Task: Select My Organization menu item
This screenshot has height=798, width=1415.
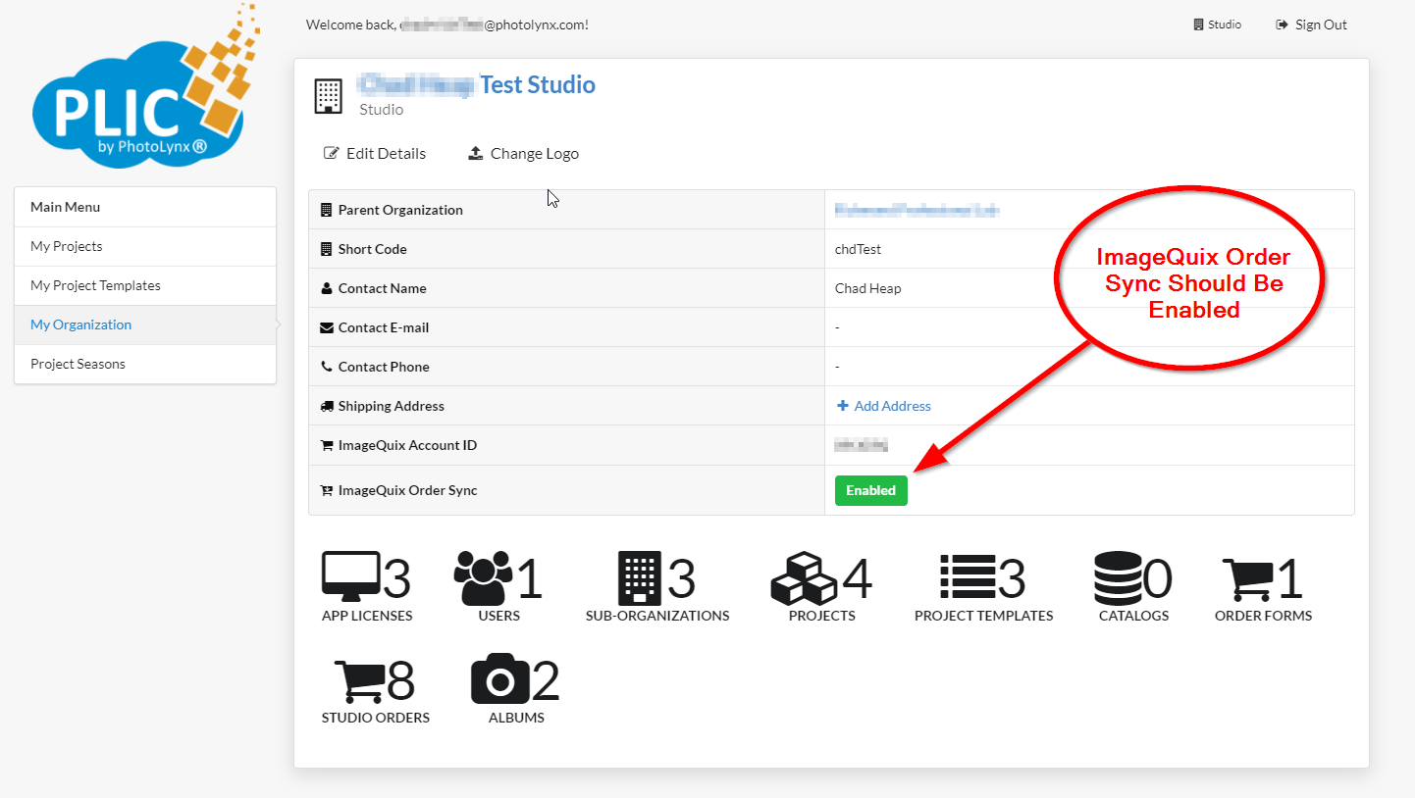Action: pyautogui.click(x=145, y=324)
